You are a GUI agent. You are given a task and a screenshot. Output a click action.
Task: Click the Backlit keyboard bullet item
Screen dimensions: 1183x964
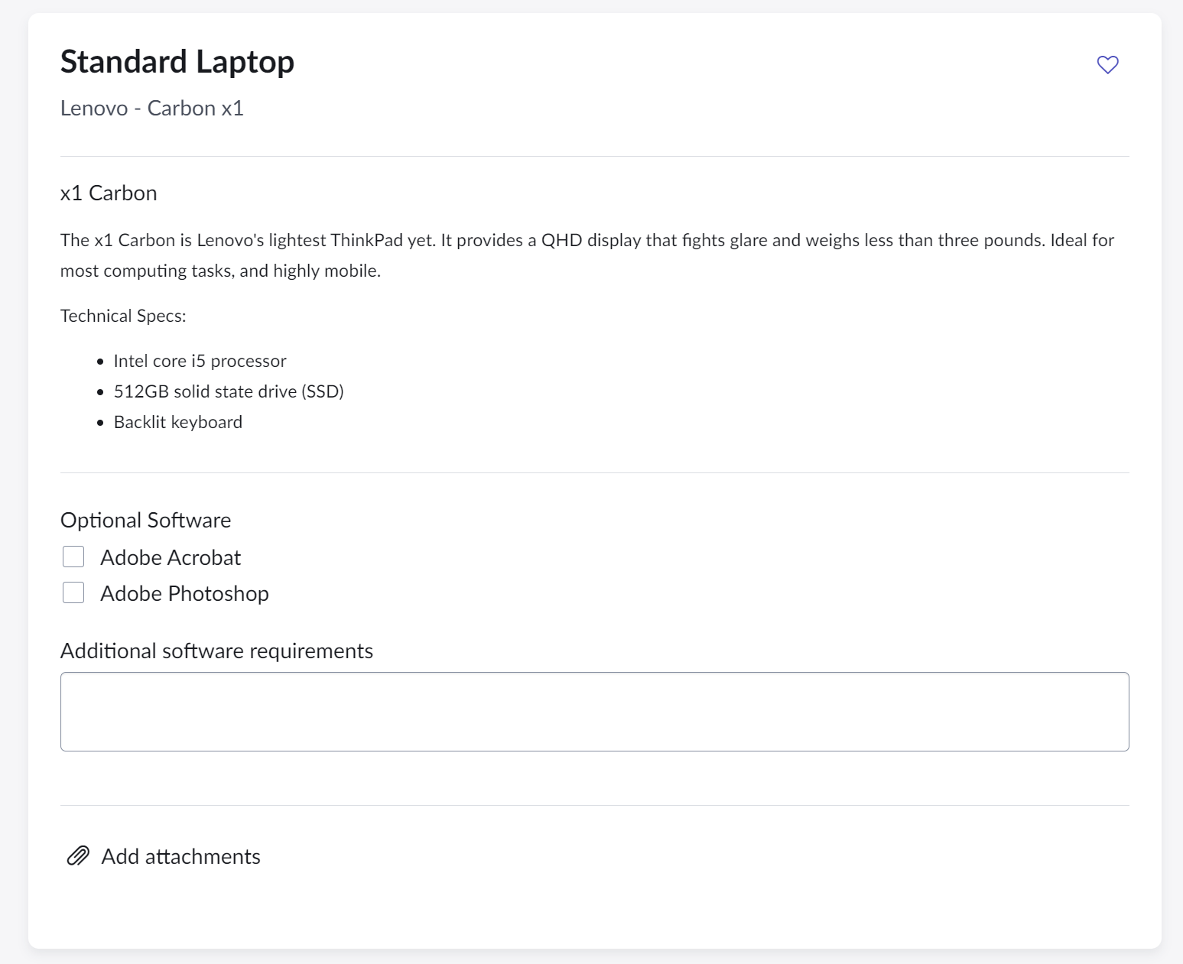pos(178,422)
